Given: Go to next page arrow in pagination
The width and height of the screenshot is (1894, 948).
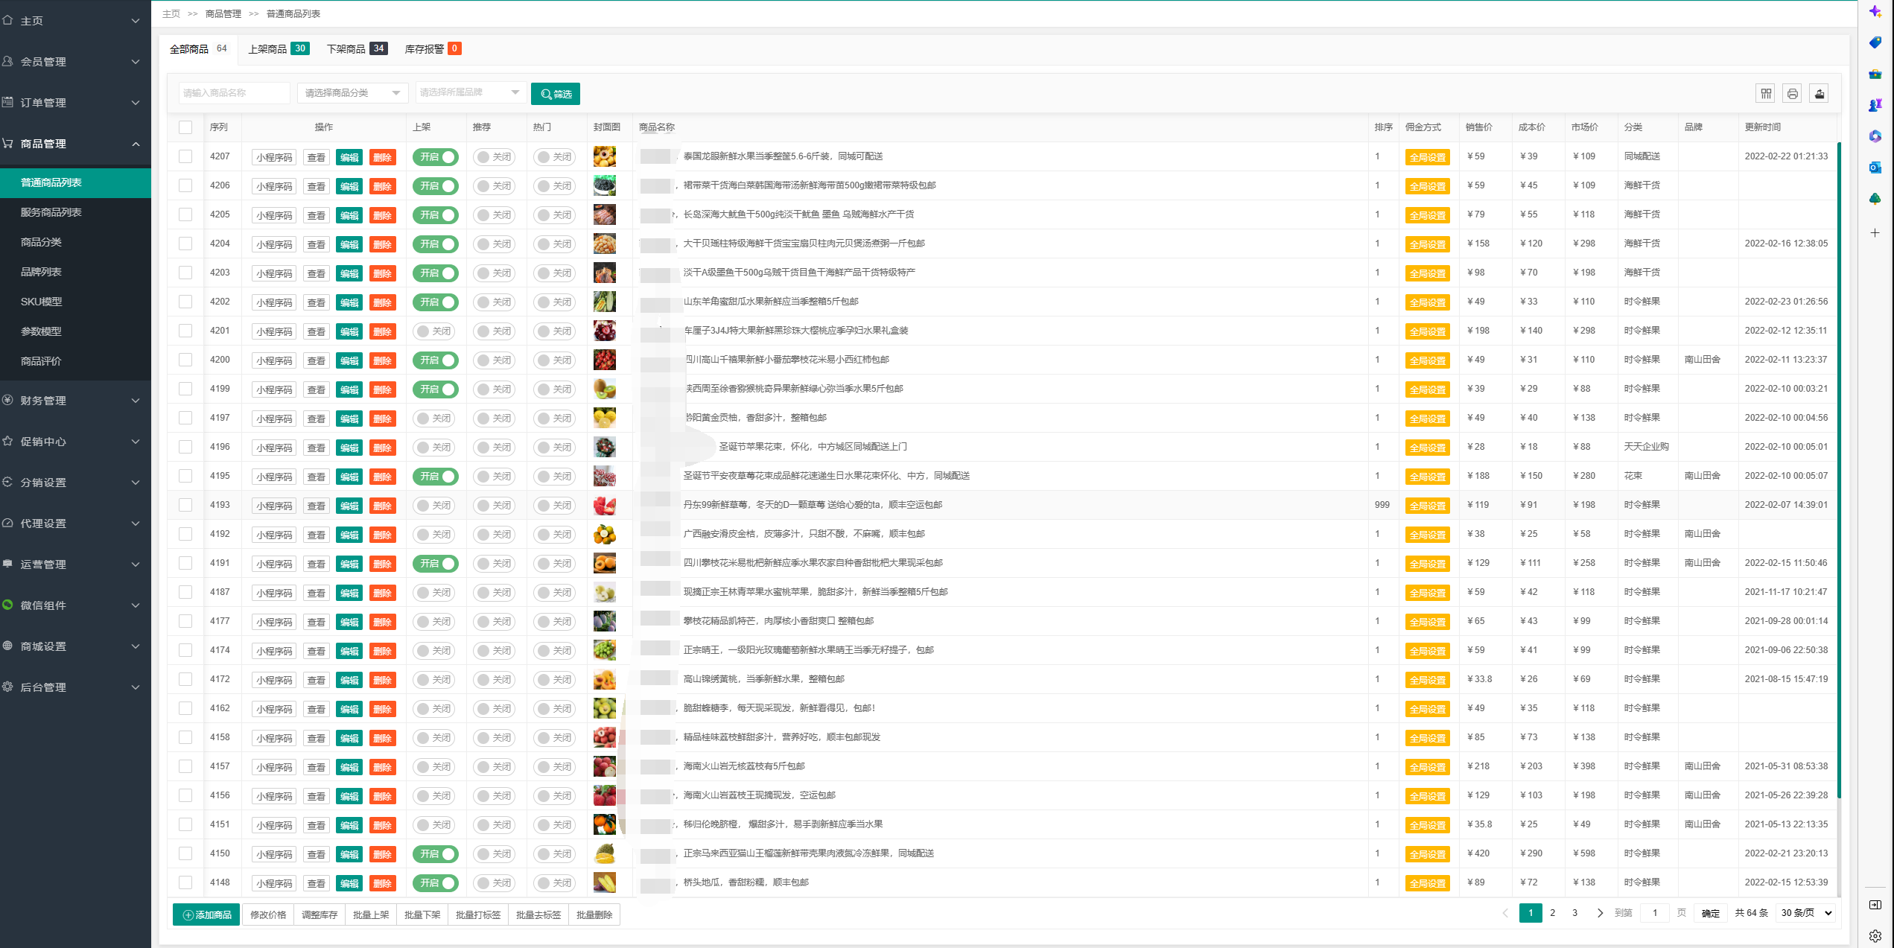Looking at the screenshot, I should coord(1600,913).
